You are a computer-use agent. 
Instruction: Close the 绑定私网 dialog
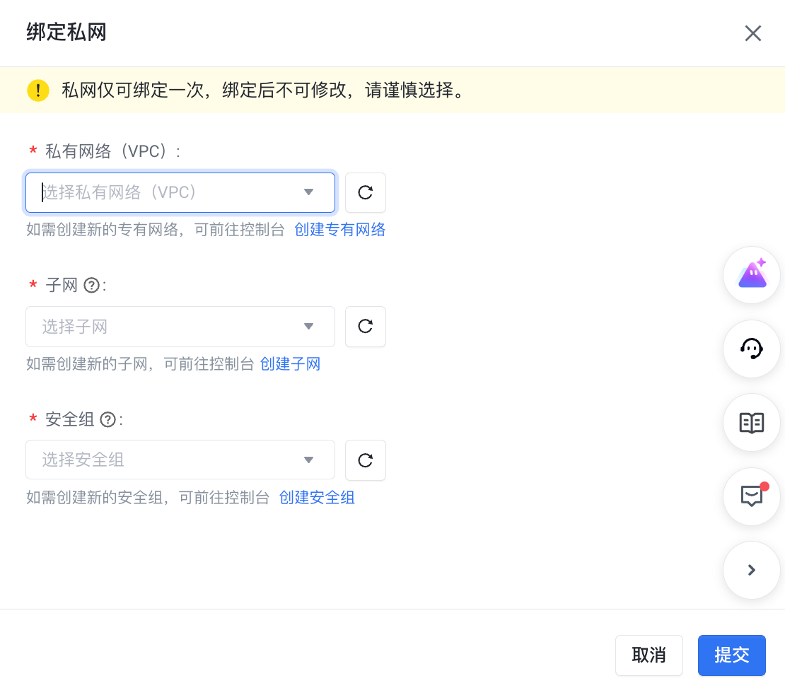752,33
